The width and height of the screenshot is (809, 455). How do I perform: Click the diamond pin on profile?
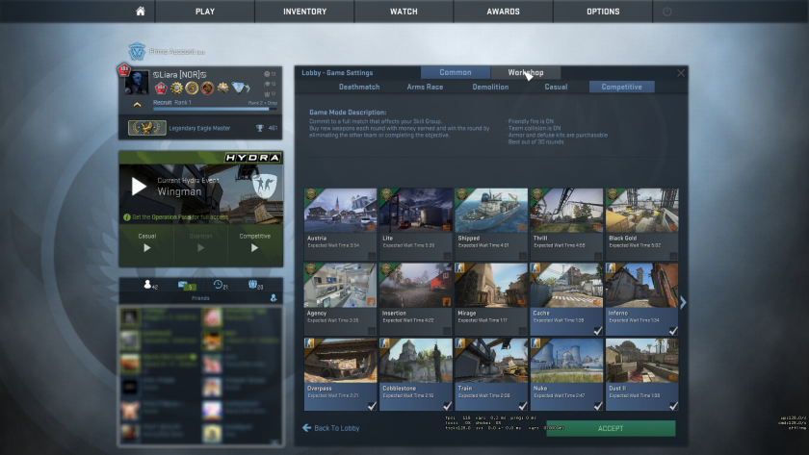coord(239,88)
